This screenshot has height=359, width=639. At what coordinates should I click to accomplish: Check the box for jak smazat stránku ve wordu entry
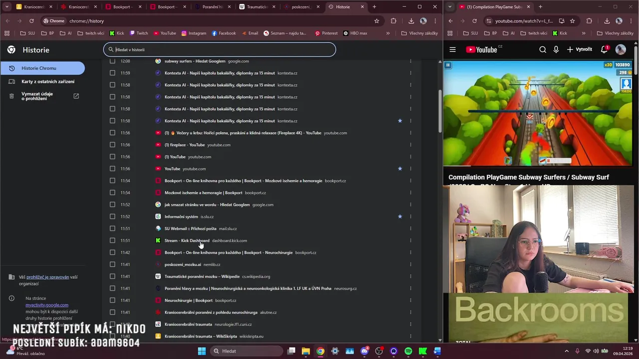112,204
